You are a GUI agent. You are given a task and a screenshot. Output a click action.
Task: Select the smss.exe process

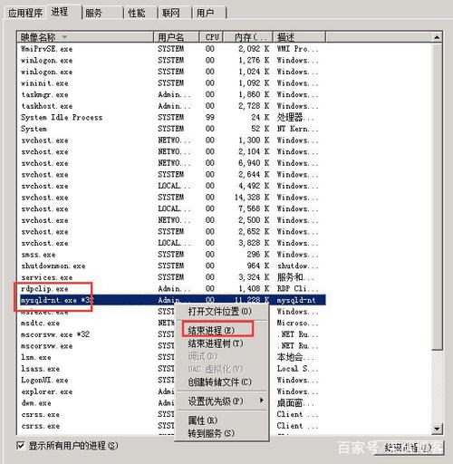171,255
